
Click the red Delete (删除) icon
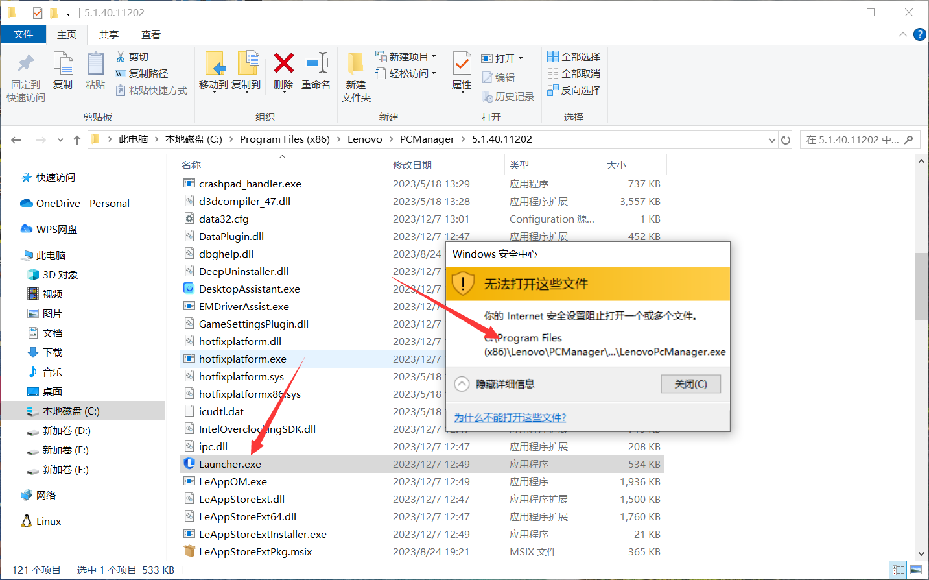pos(283,64)
